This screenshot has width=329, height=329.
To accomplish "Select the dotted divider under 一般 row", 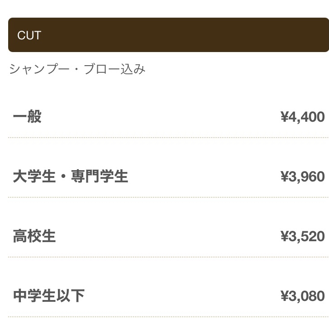I will pos(168,138).
